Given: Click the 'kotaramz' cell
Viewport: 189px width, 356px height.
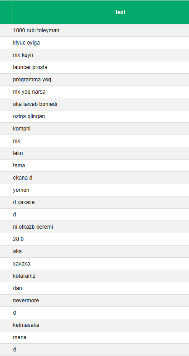Looking at the screenshot, I should (x=100, y=276).
